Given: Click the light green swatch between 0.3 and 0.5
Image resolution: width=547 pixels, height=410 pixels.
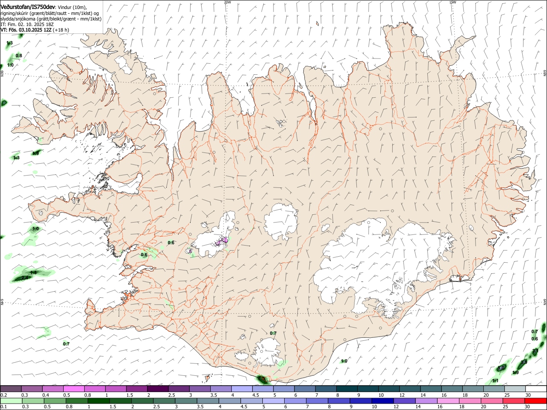Looking at the screenshot, I should [x=33, y=401].
